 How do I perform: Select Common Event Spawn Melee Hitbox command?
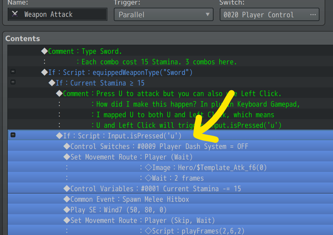pos(170,199)
